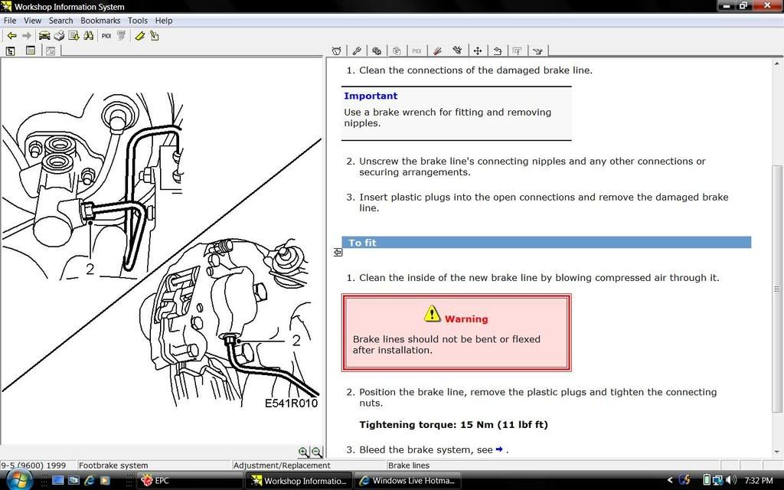
Task: Follow the bleed brake system arrow link
Action: (499, 449)
